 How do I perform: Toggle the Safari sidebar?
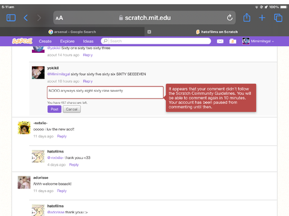click(11, 18)
